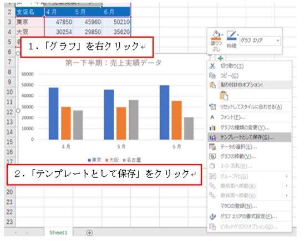Select the paste clipboard icon under paste options

click(223, 95)
